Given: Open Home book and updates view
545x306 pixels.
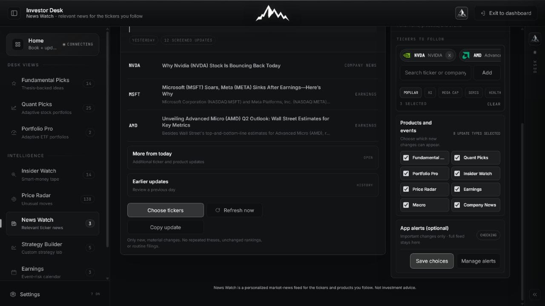Looking at the screenshot, I should tap(52, 44).
